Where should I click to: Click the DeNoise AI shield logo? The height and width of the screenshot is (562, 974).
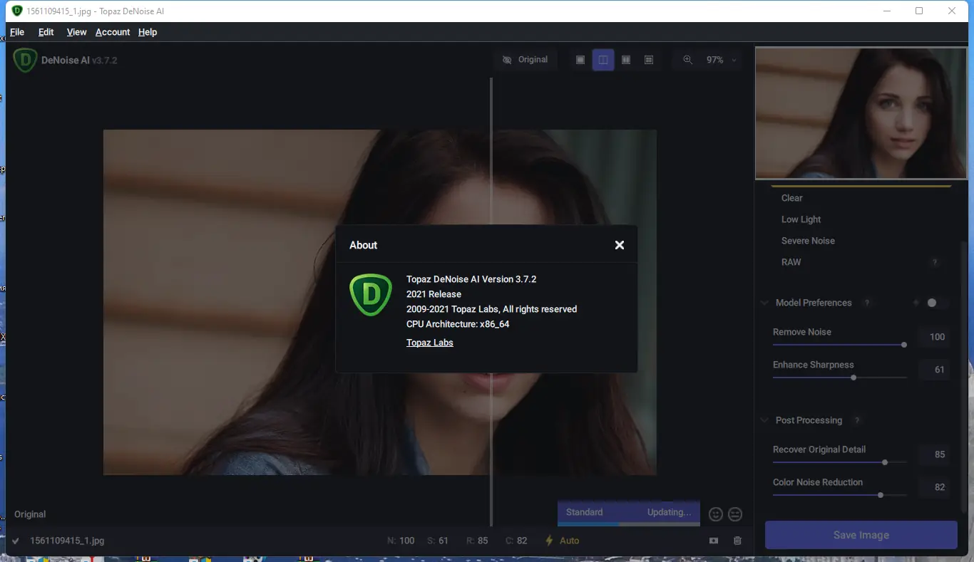[25, 60]
